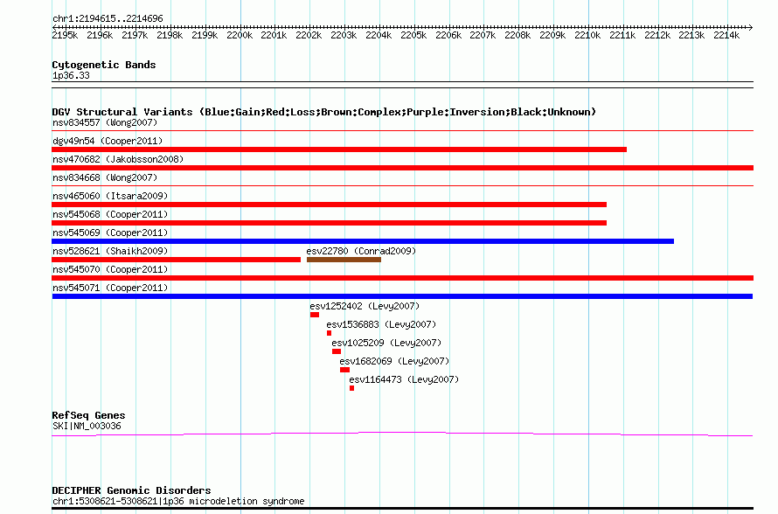Select the dgv49n54 (Cooper2011) red loss bar

tap(339, 149)
